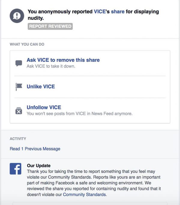Viewport: 180px width, 205px height.
Task: Click the unfollow box icon
Action: [x=19, y=111]
